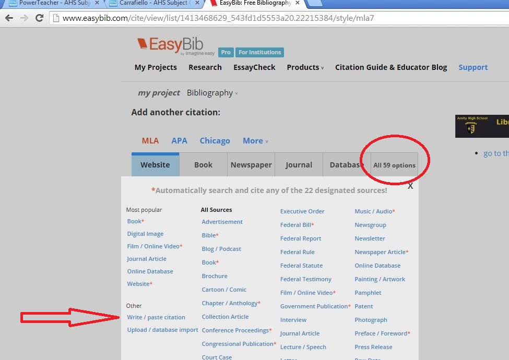
Task: Click the my project title
Action: tap(159, 93)
